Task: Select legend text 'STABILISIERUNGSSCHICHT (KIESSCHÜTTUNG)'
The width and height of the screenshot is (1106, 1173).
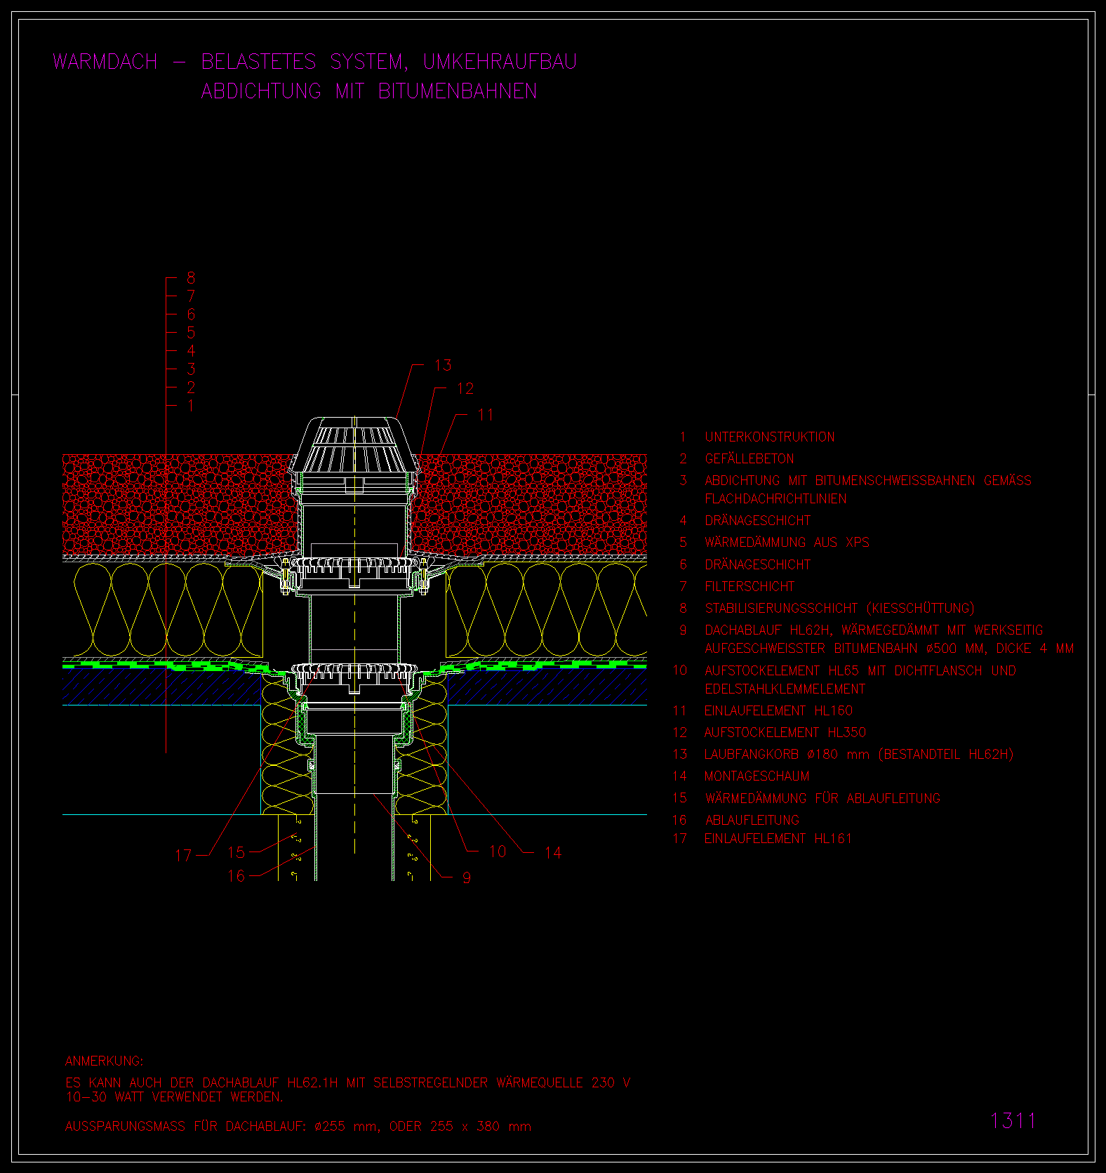Action: point(839,608)
